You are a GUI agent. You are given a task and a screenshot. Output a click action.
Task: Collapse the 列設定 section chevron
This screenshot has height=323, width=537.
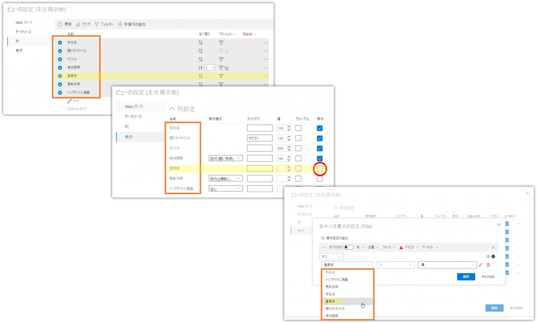coord(171,109)
